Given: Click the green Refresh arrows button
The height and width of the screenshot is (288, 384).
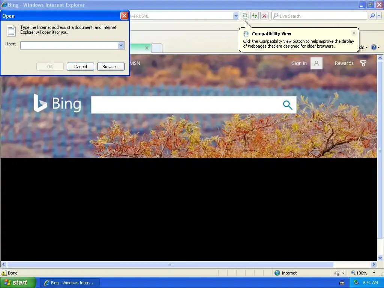Looking at the screenshot, I should (255, 16).
